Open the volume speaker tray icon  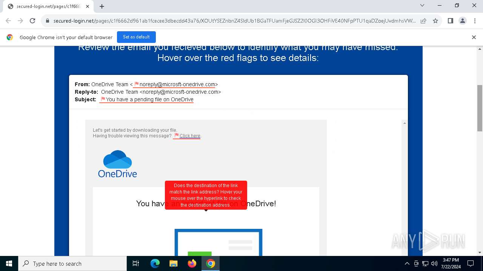434,263
